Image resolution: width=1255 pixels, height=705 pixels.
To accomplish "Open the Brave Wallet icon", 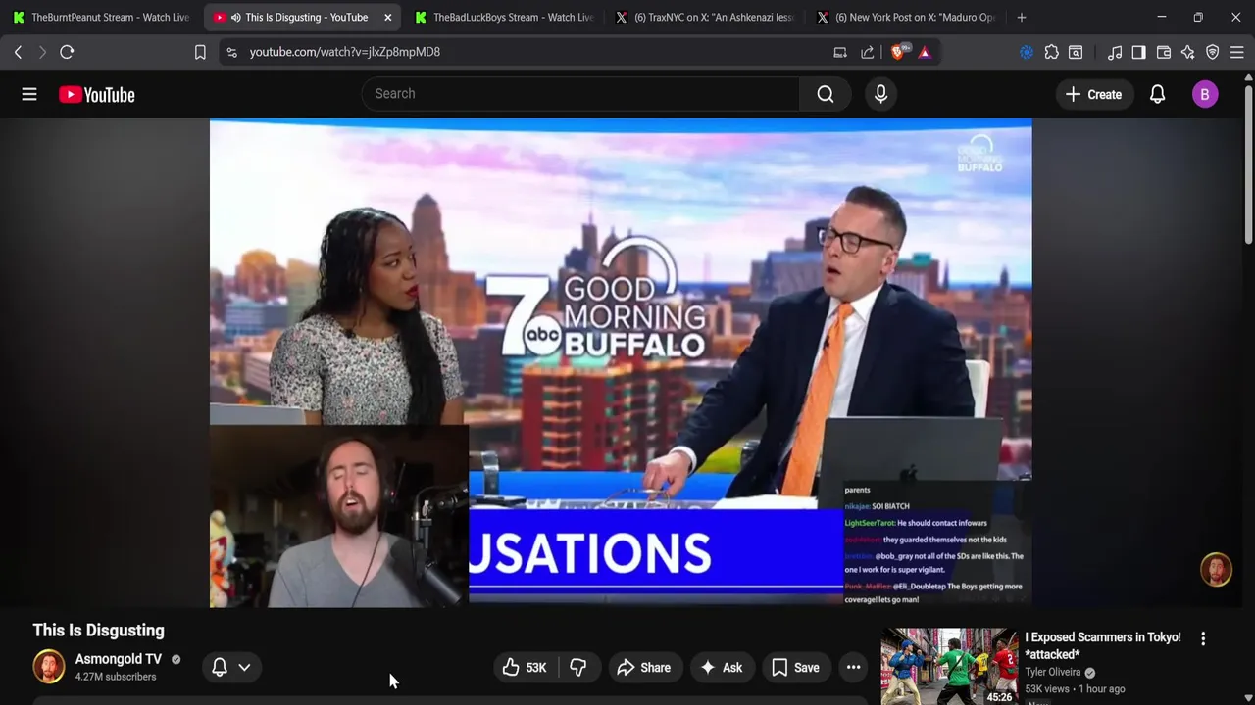I will 1164,52.
